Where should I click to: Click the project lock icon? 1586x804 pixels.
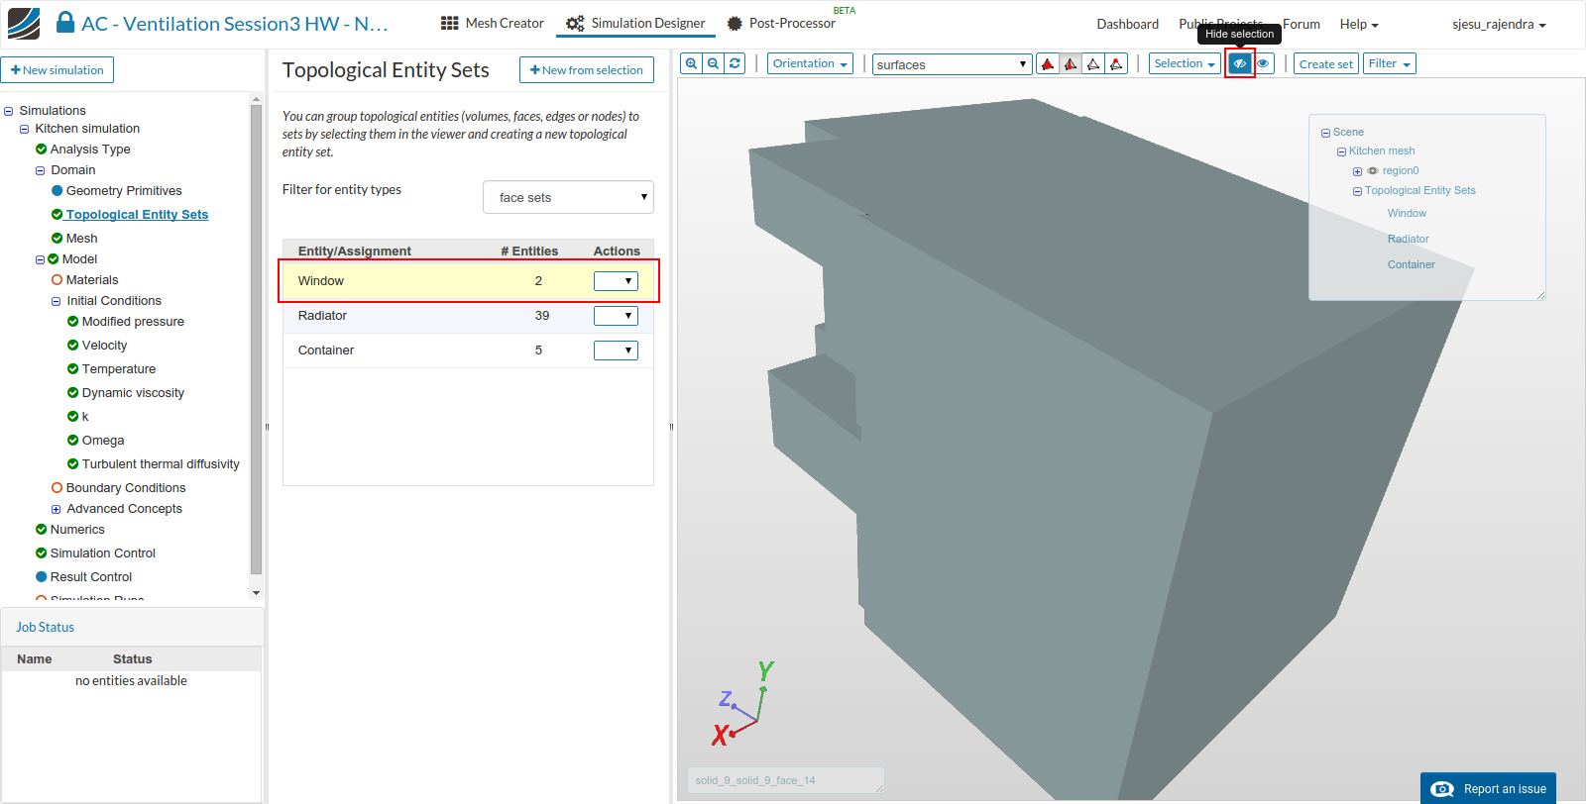(x=65, y=23)
